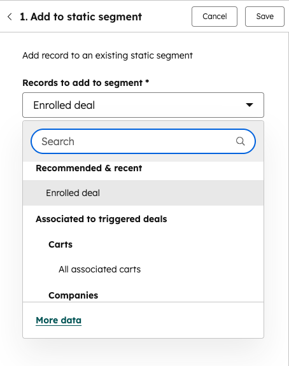Click the '1. Add to static segment' title
289x366 pixels.
tap(81, 17)
